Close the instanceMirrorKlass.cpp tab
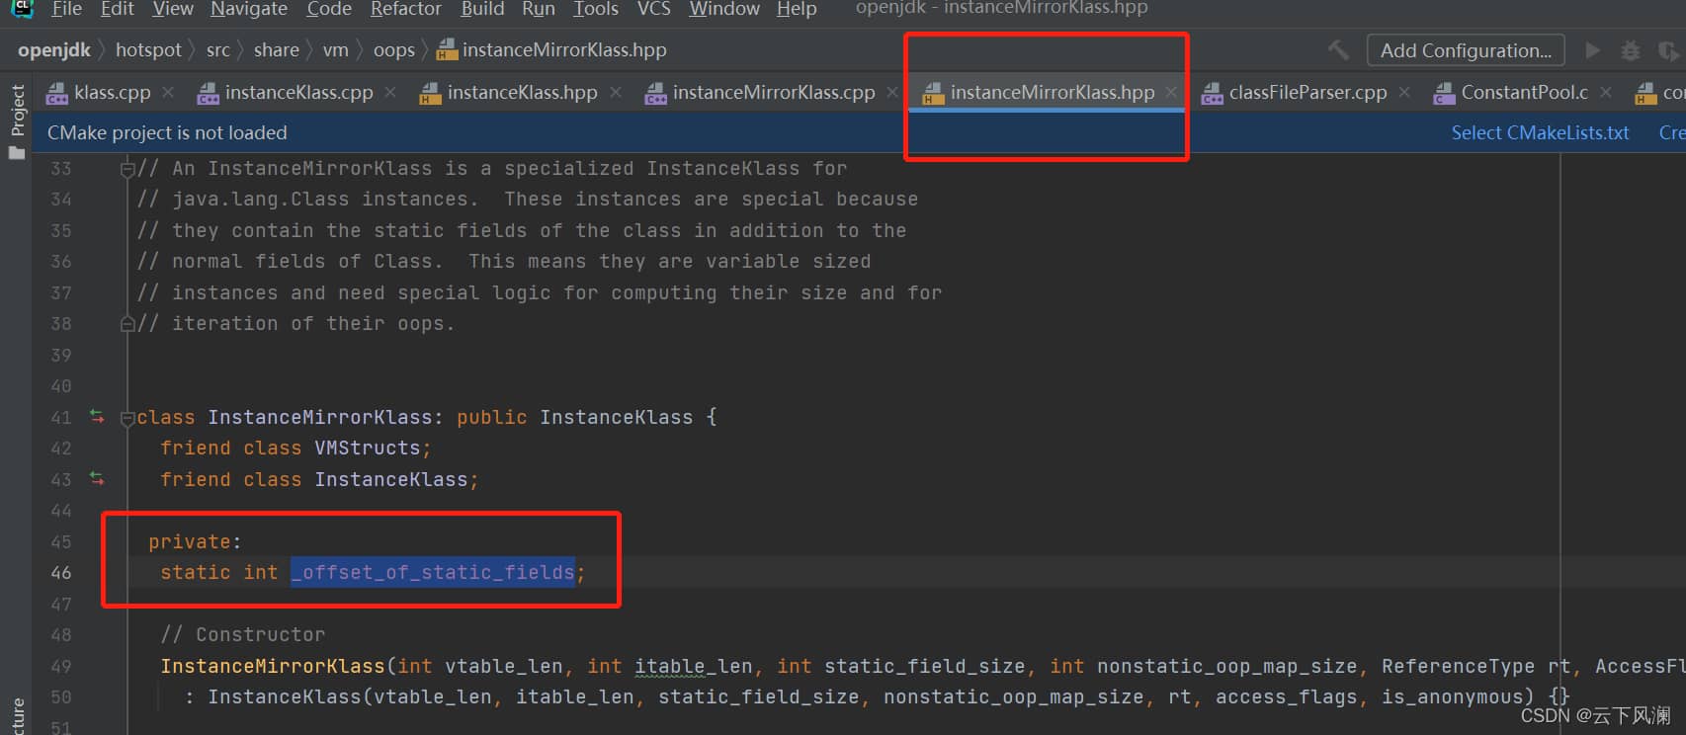This screenshot has width=1686, height=735. 892,92
